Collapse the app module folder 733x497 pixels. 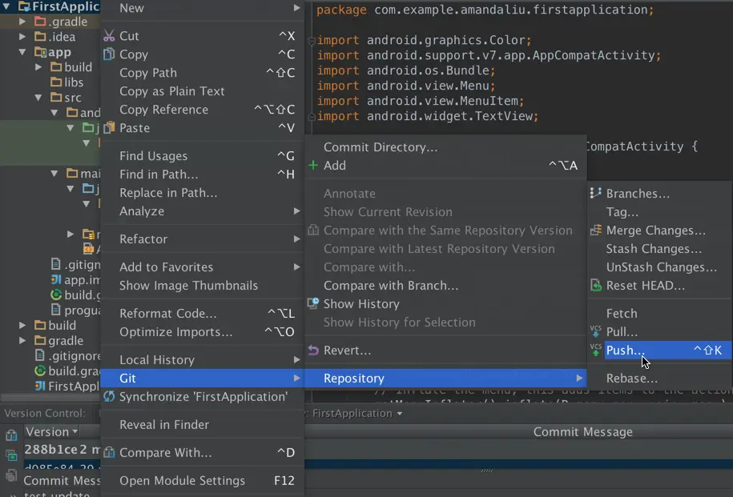pyautogui.click(x=22, y=53)
